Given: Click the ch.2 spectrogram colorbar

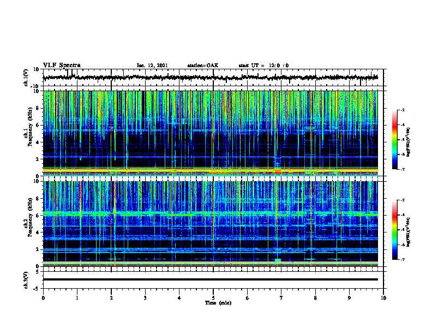Looking at the screenshot, I should click(394, 230).
